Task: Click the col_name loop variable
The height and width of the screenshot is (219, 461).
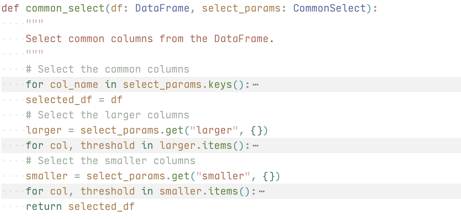Action: (74, 84)
